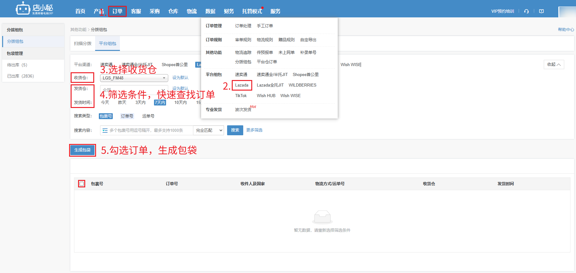Choose 补录单号 in dropdown menu
The height and width of the screenshot is (273, 576).
[308, 52]
